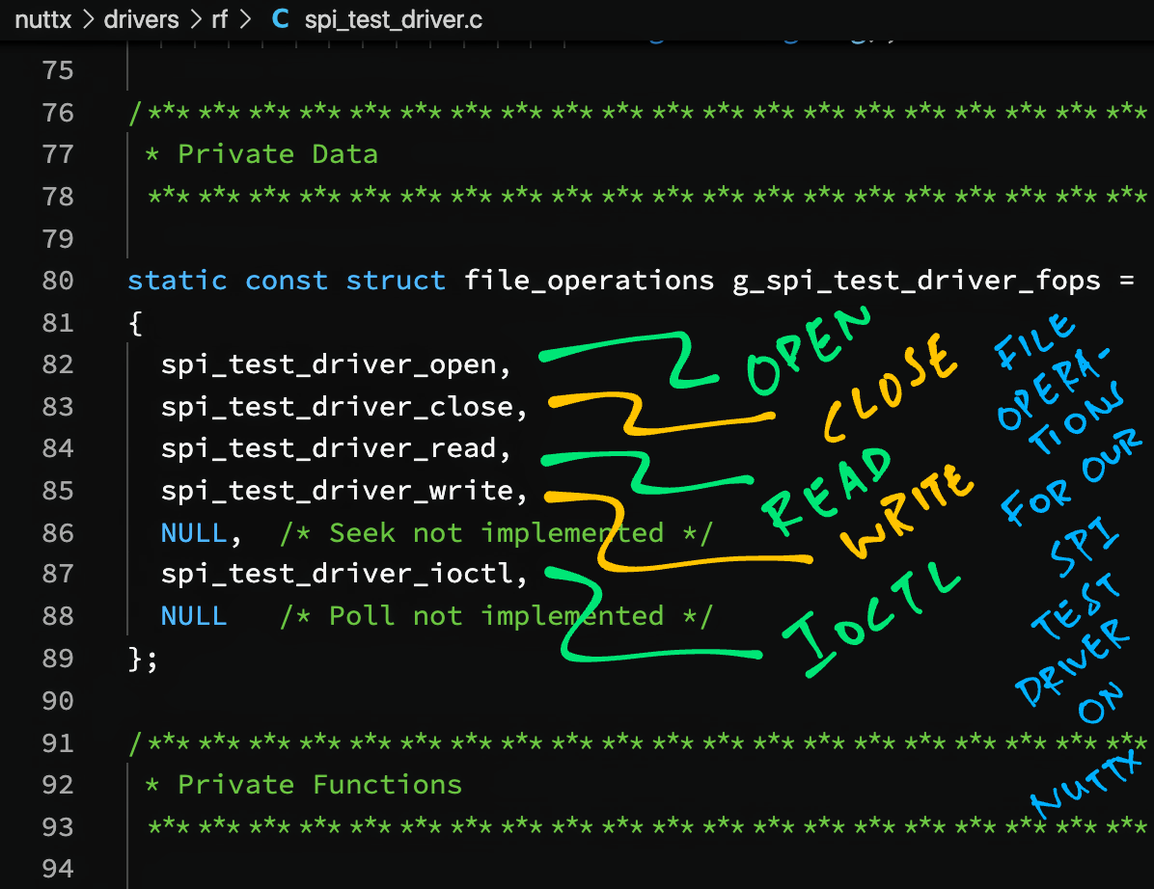Click the C language file icon in breadcrumb
This screenshot has height=889, width=1154.
(x=281, y=19)
